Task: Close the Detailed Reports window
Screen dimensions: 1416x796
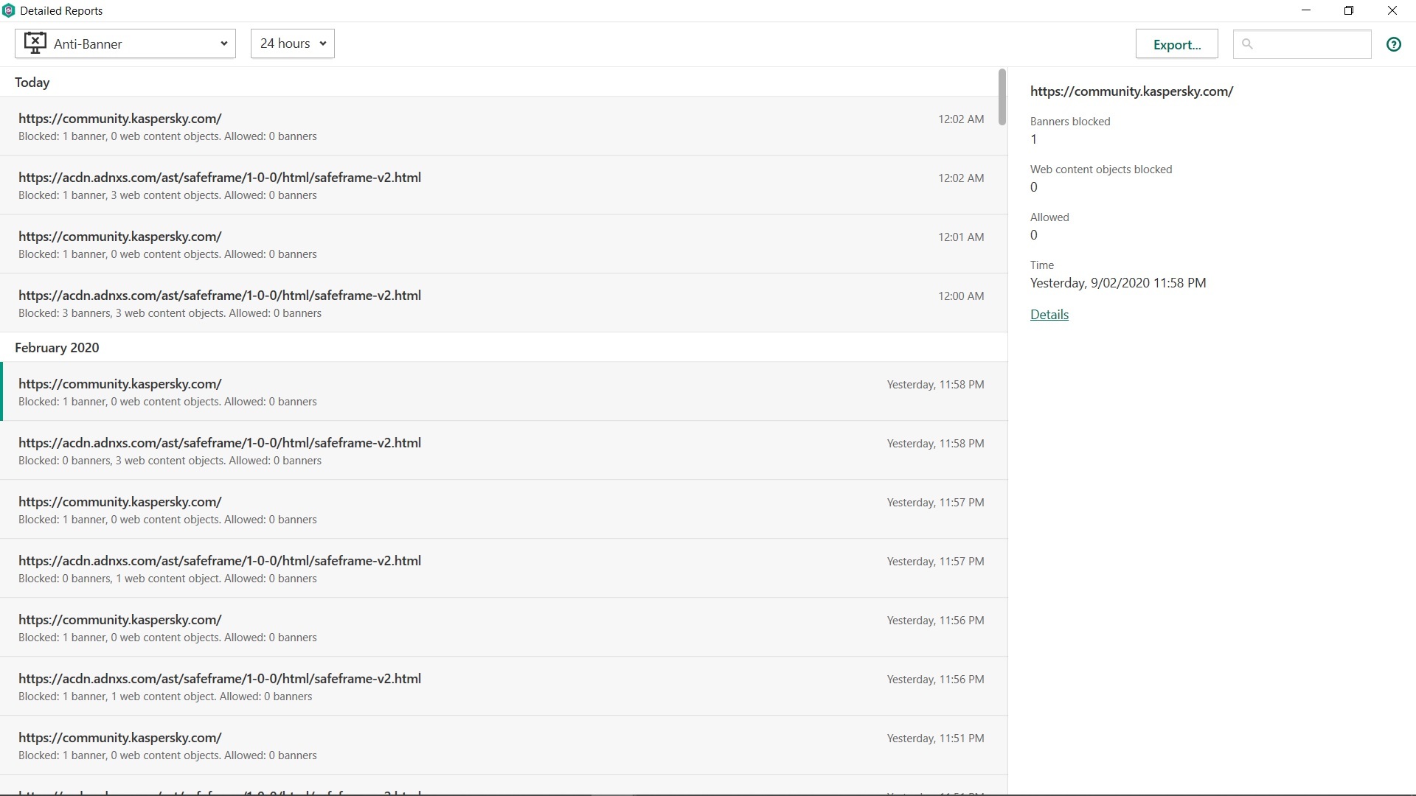Action: (1392, 10)
